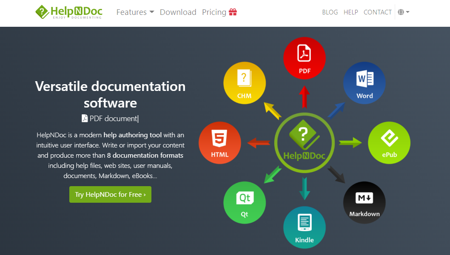This screenshot has height=255, width=450.
Task: Click the Try HelpNDoc for Free button
Action: click(110, 194)
